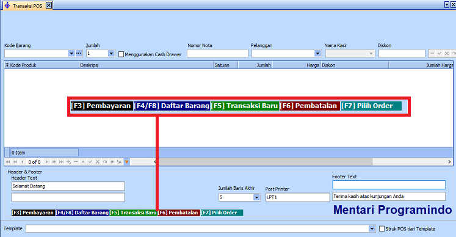
Task: Go to last record in grid navigator
Action: (61, 162)
